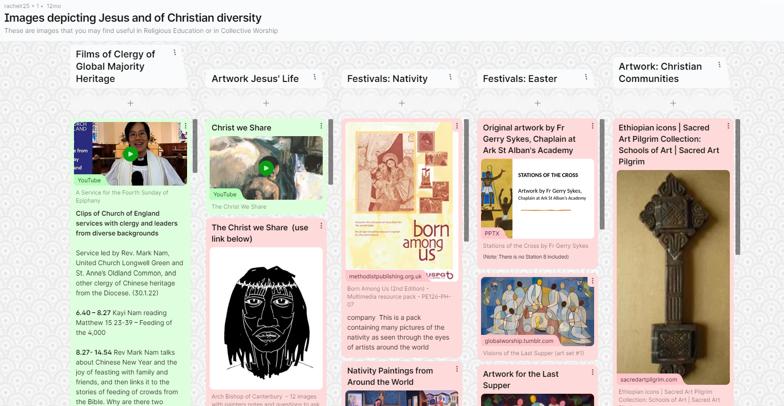
Task: Open the Ethiopian cross image thumbnail
Action: (673, 277)
